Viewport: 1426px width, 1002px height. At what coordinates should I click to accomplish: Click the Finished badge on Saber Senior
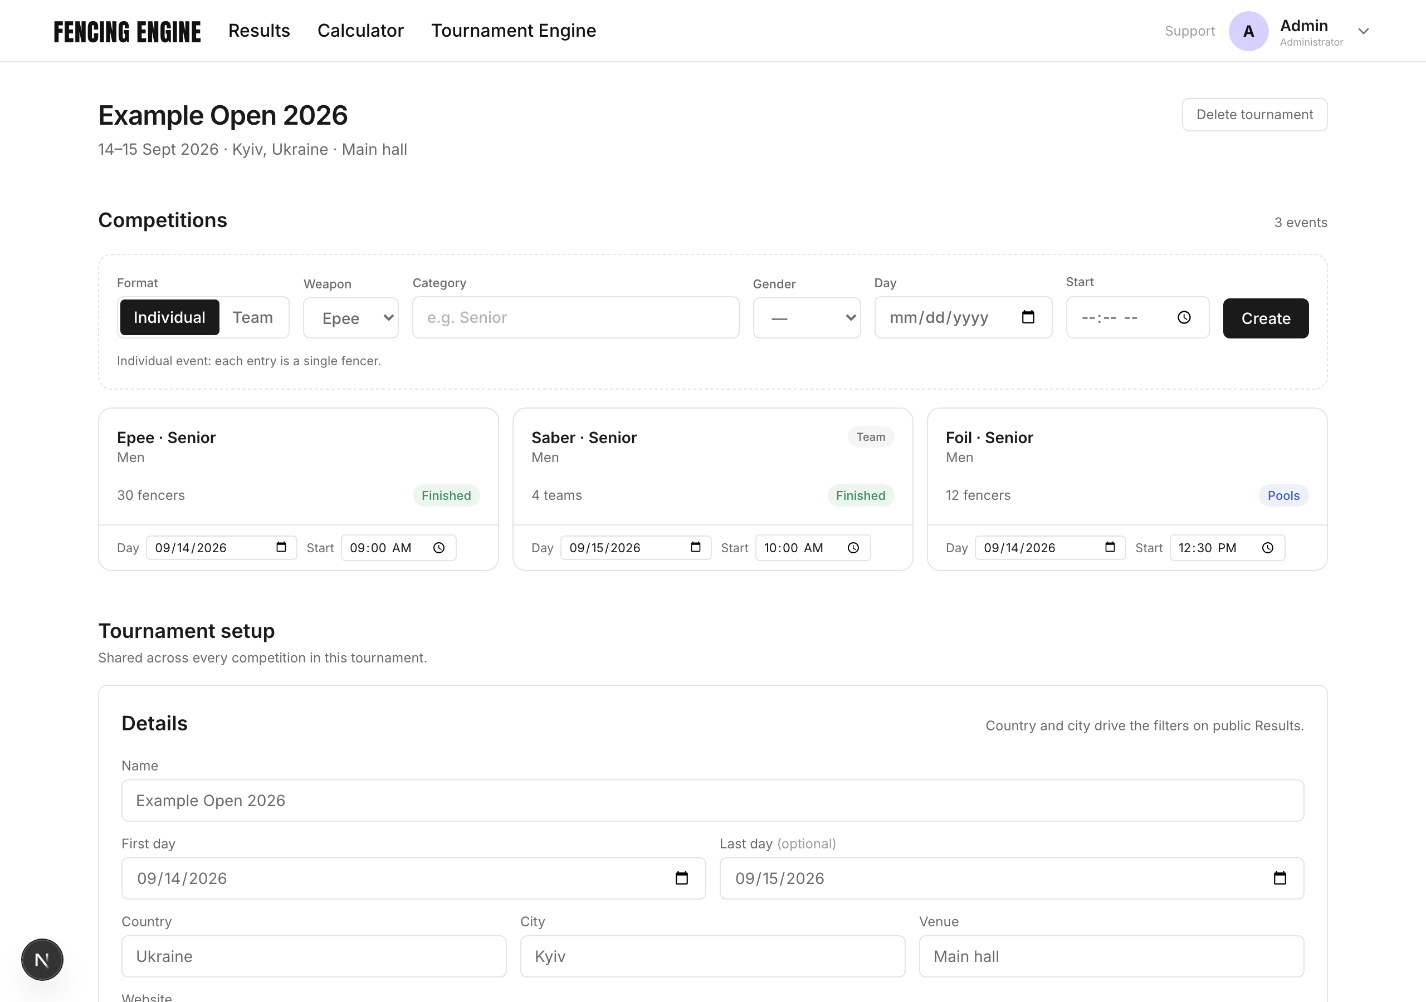(860, 495)
